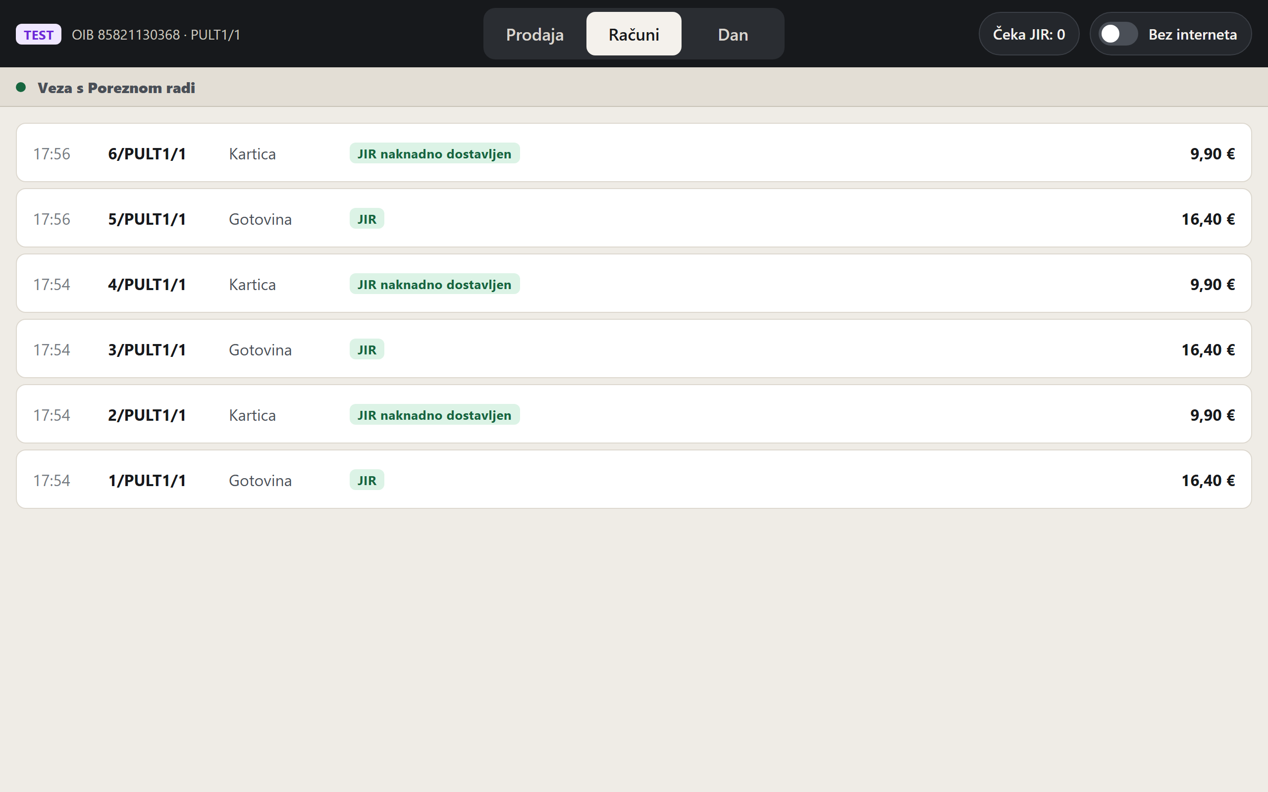Image resolution: width=1268 pixels, height=792 pixels.
Task: Click the 17:54 time on receipt 3/PULT1/1
Action: [x=52, y=349]
